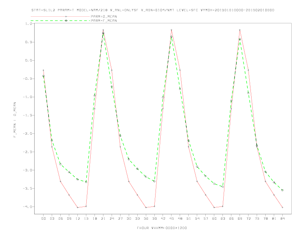
Task: Click the x-axis tick label 57
Action: [206, 219]
